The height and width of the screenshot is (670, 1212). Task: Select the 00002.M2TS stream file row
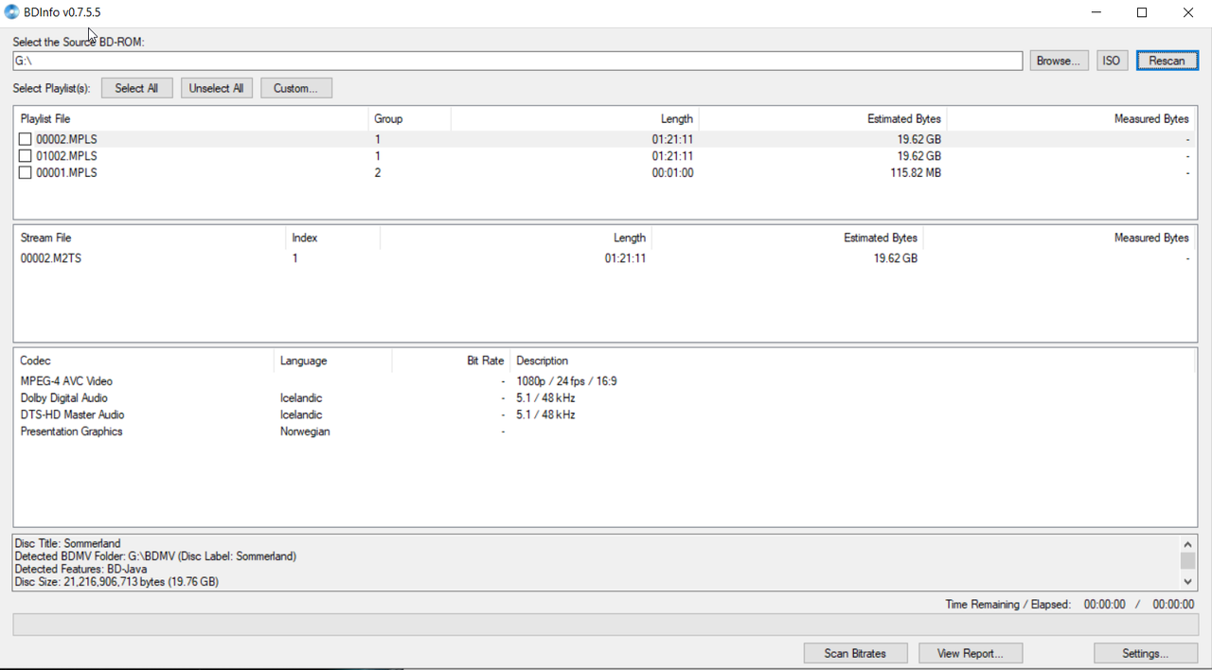604,258
